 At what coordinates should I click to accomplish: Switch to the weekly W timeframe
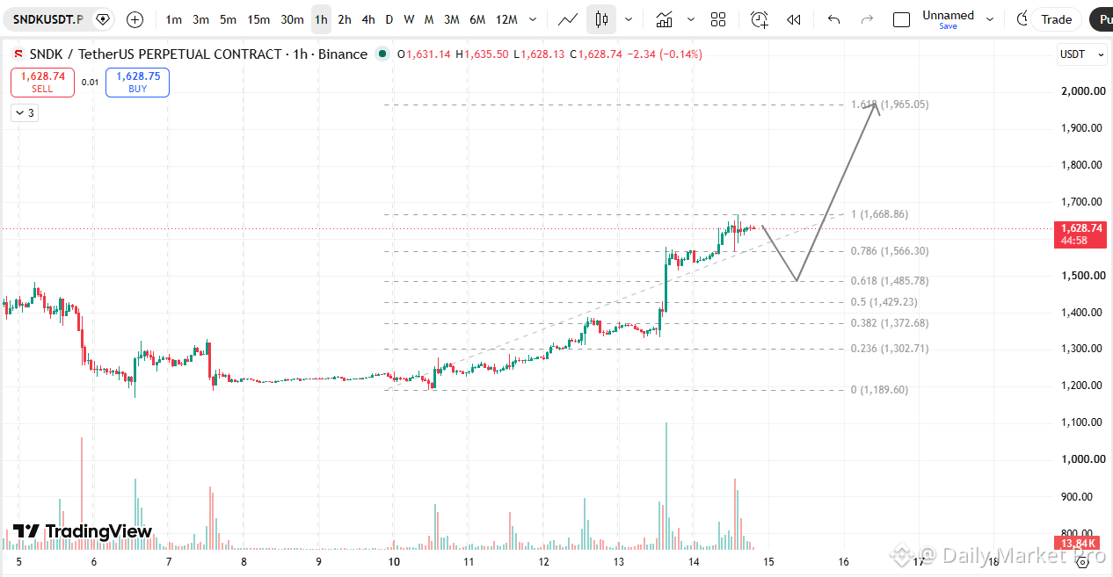click(409, 19)
